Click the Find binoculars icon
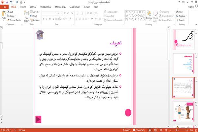Image resolution: width=198 pixels, height=132 pixels. pyautogui.click(x=178, y=12)
